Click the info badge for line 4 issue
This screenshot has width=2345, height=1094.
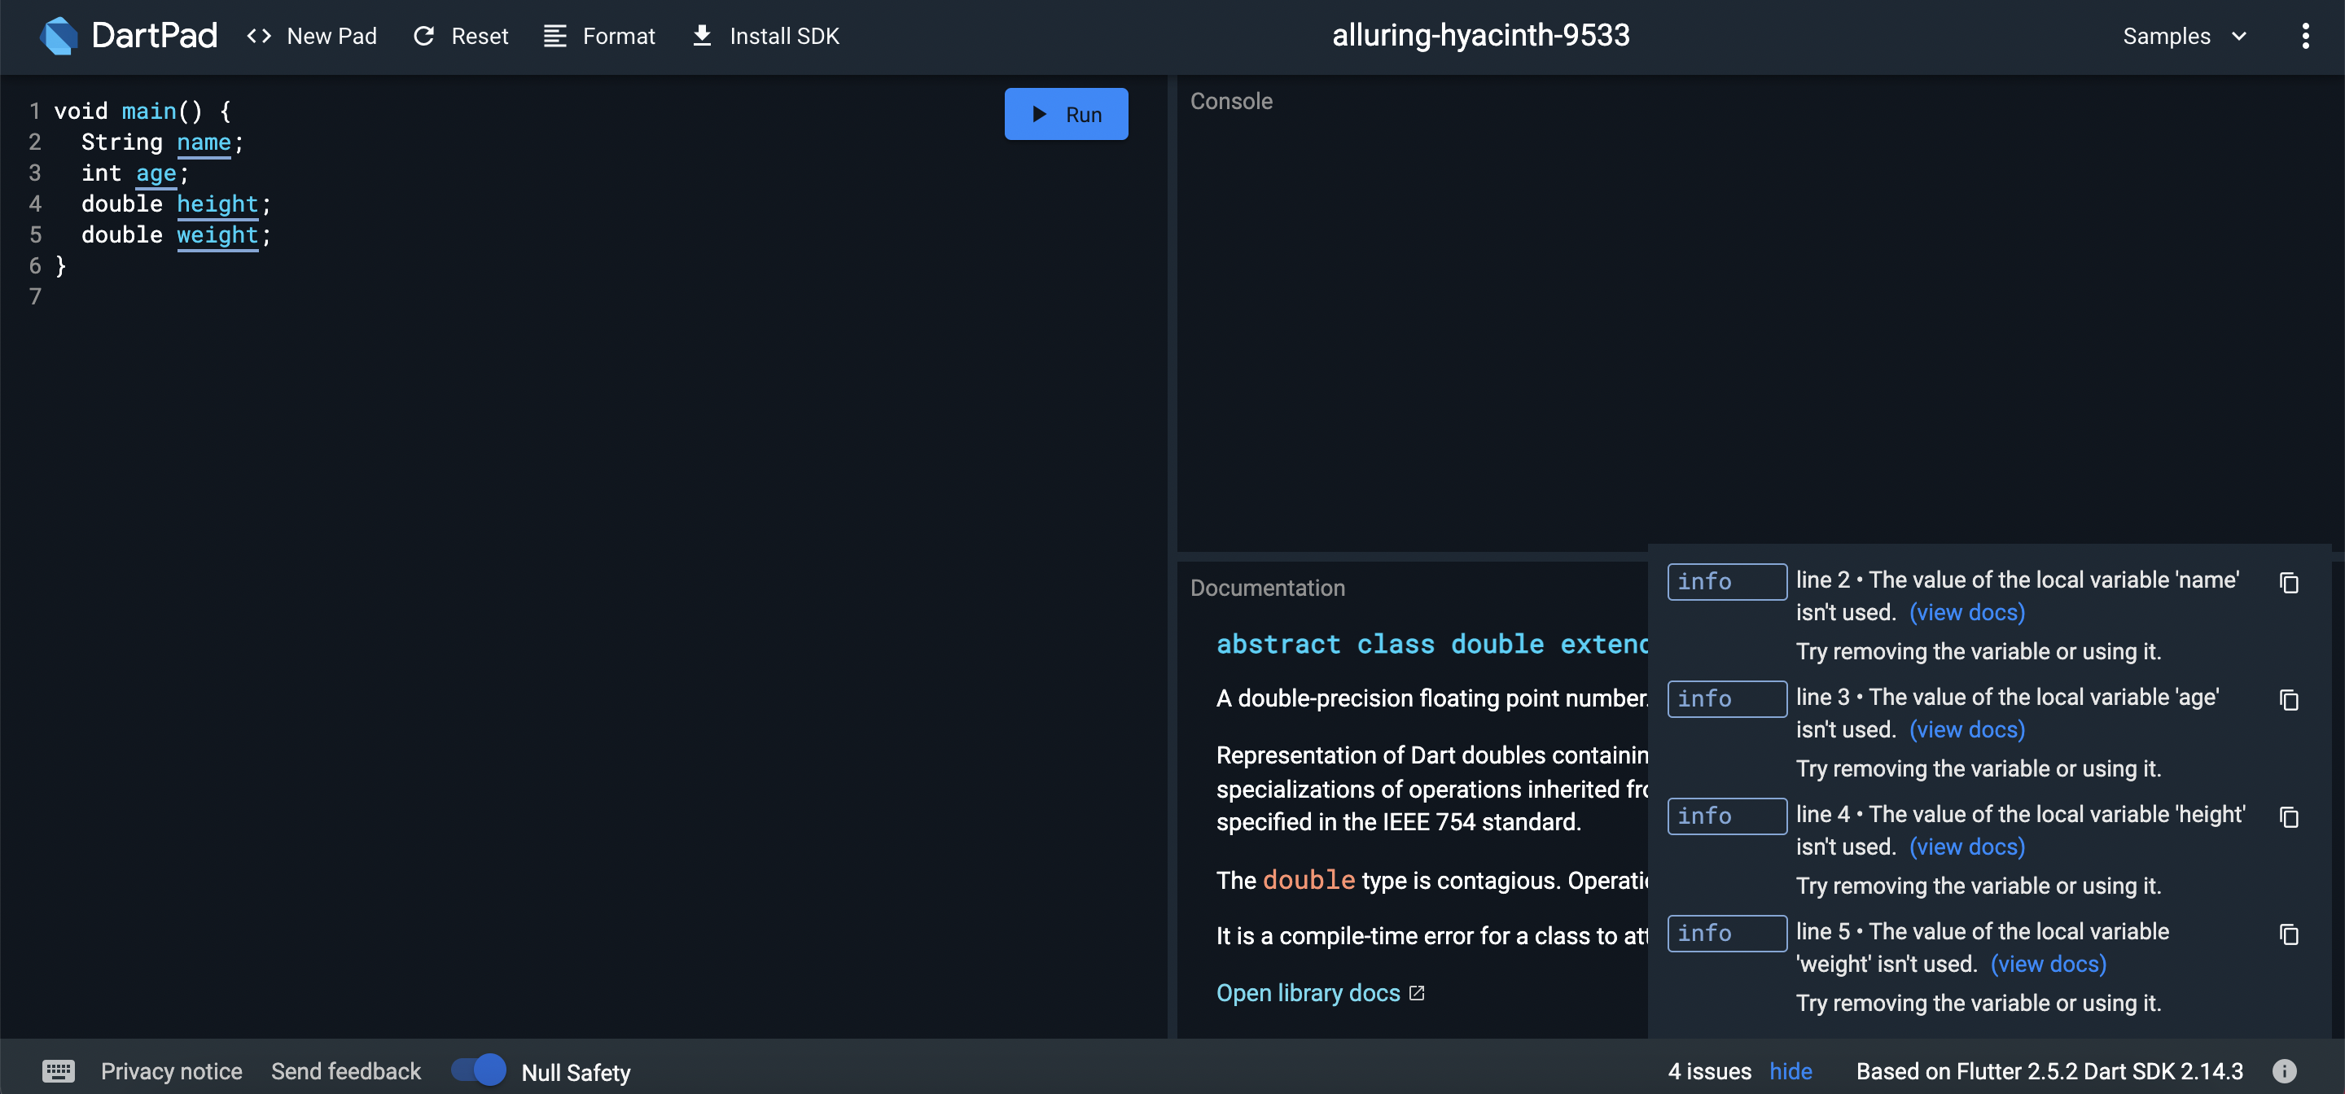(1727, 816)
